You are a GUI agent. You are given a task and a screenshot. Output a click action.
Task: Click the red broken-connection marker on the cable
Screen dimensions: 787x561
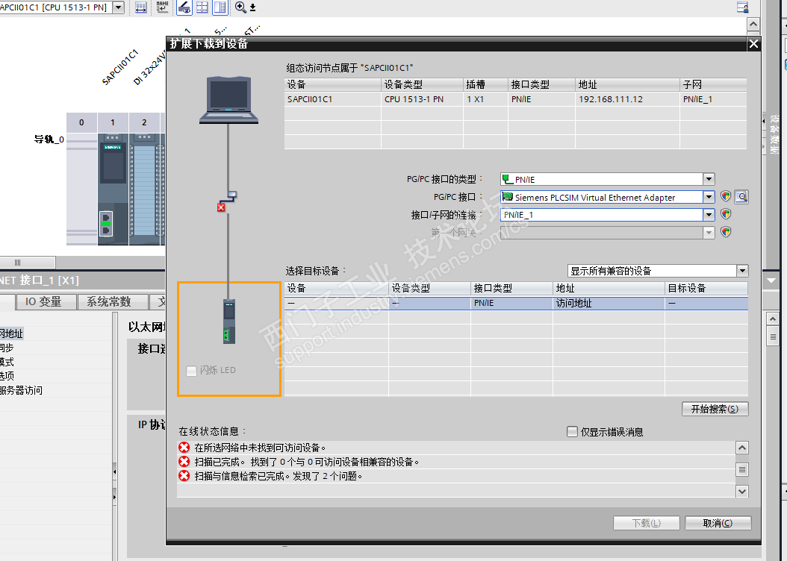click(221, 207)
